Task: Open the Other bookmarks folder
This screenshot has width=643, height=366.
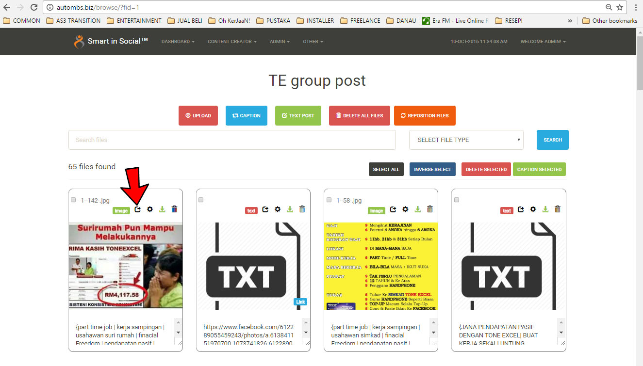Action: coord(610,21)
